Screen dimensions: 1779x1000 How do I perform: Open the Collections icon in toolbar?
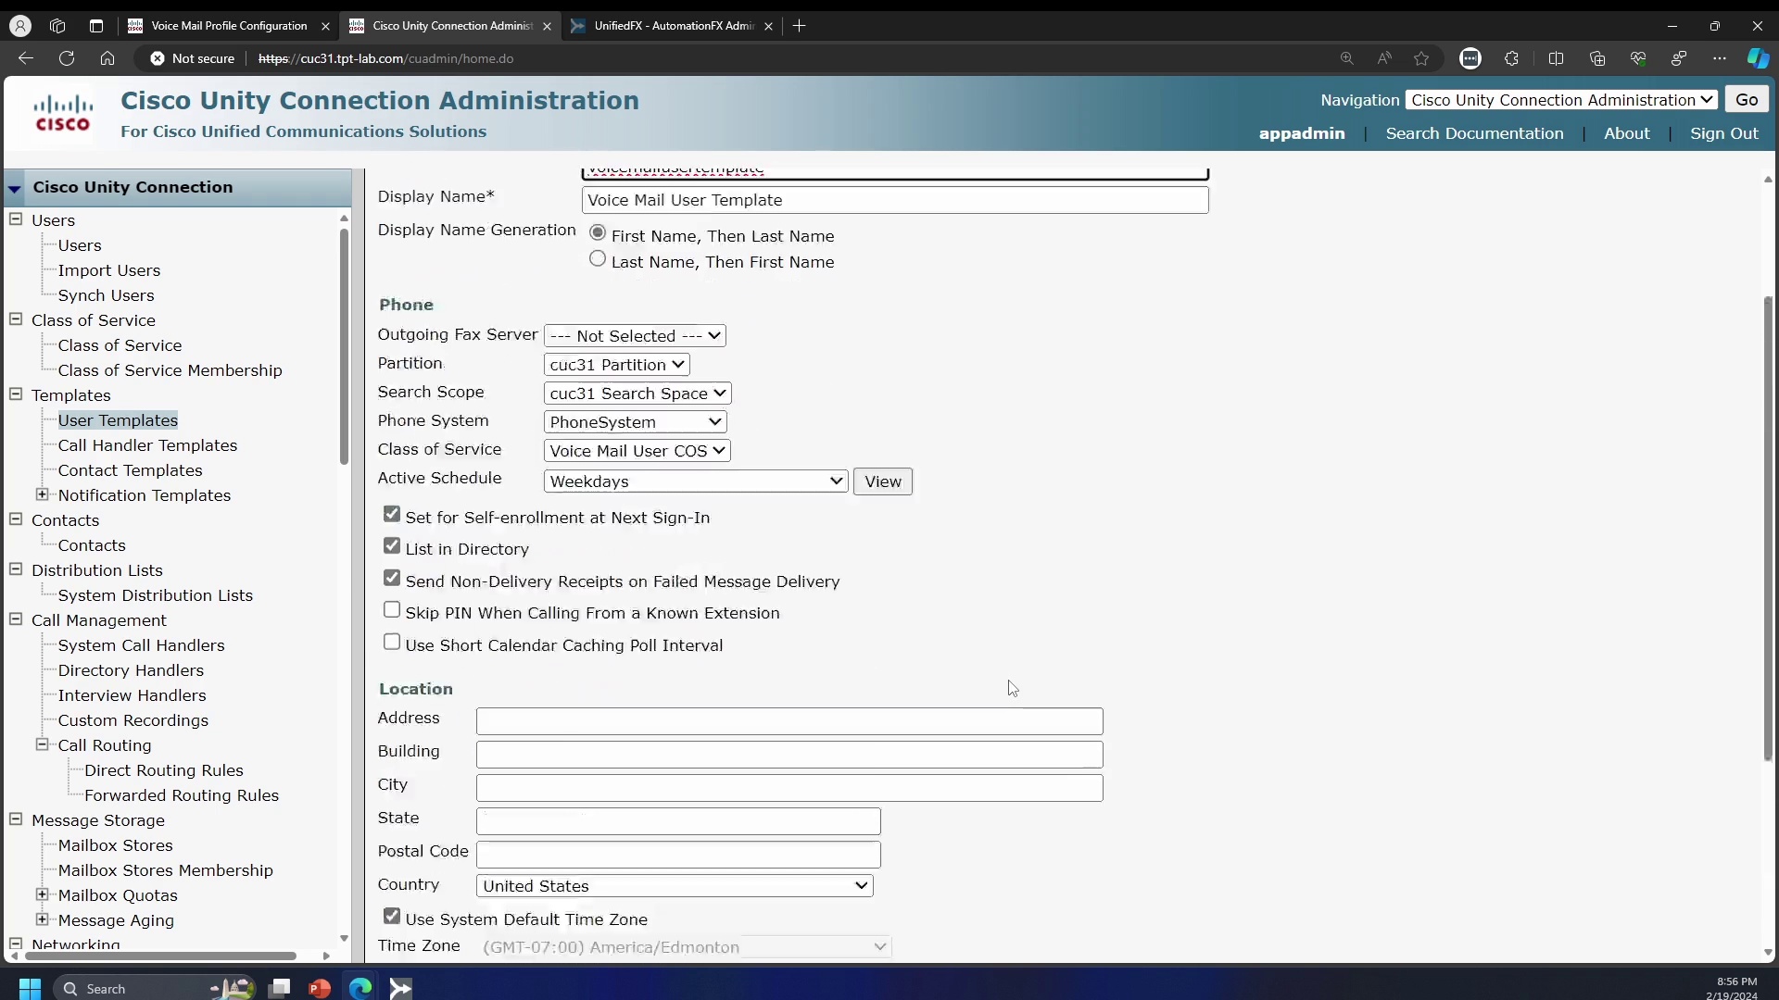pyautogui.click(x=1597, y=58)
